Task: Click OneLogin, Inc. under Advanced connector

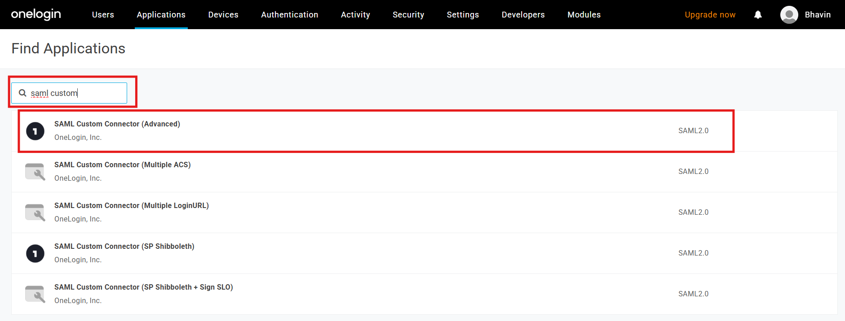Action: [78, 138]
